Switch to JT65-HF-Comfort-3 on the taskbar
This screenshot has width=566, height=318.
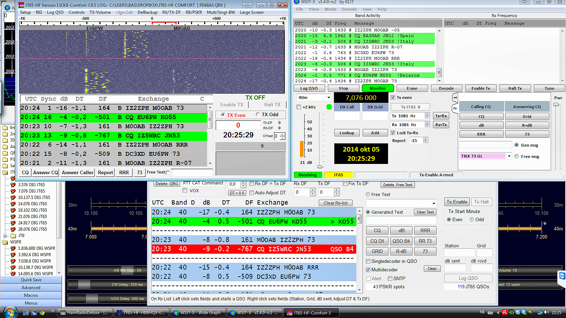click(311, 312)
